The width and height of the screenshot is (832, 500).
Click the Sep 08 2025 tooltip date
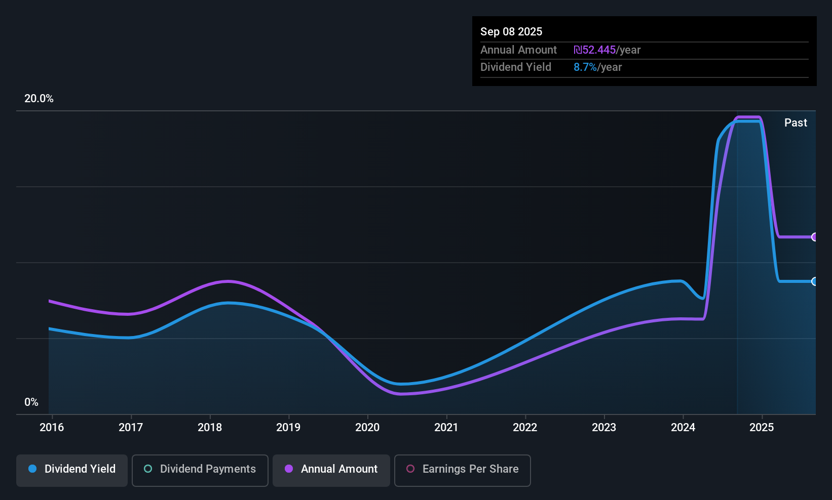tap(511, 32)
